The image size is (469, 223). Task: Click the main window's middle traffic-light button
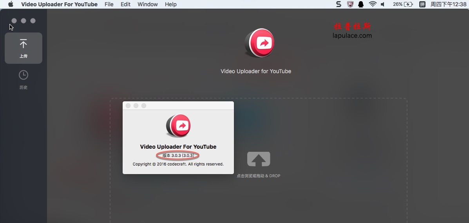(24, 21)
